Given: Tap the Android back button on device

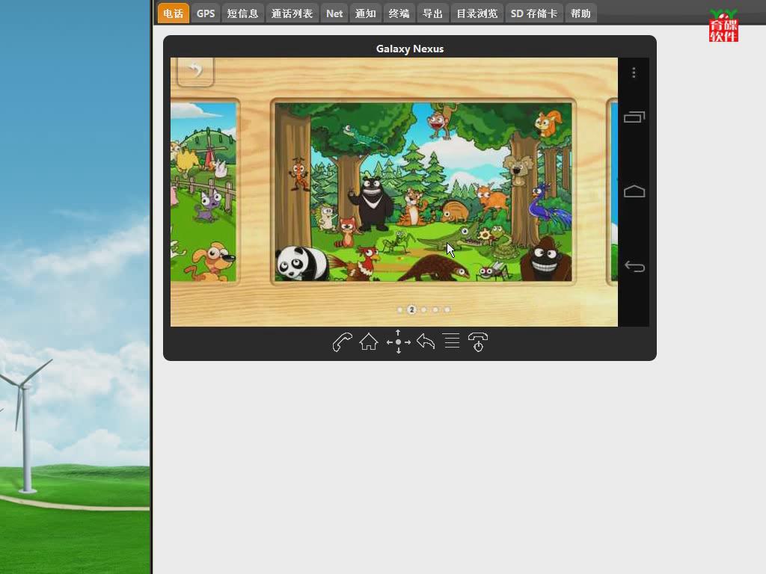Looking at the screenshot, I should pyautogui.click(x=634, y=267).
